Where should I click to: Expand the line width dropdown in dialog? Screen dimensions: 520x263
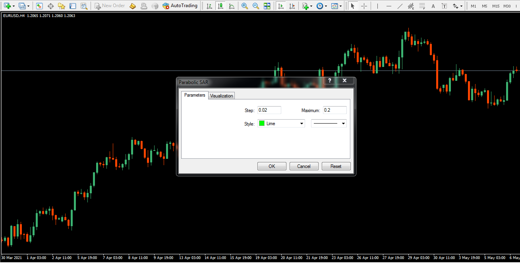click(x=329, y=124)
